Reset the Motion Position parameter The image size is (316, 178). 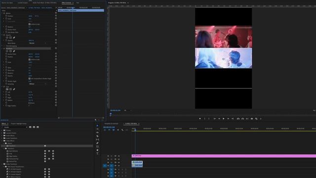56,16
